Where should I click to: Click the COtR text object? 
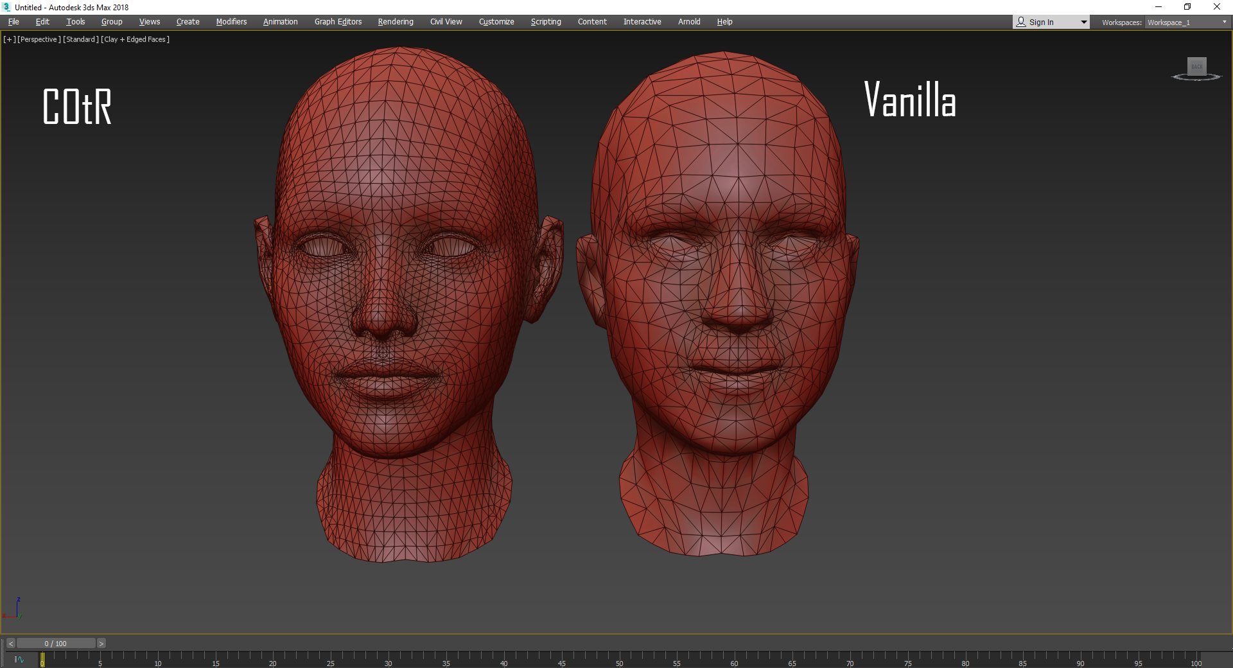(x=77, y=107)
